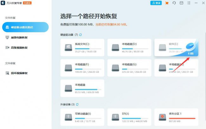206x129 pixels.
Task: Click the video camera icon beside 高级视频恢复
Action: pos(7,47)
